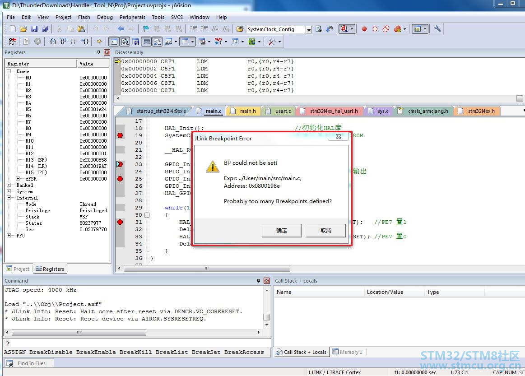The height and width of the screenshot is (376, 525).
Task: Open the Debug menu
Action: click(x=105, y=17)
